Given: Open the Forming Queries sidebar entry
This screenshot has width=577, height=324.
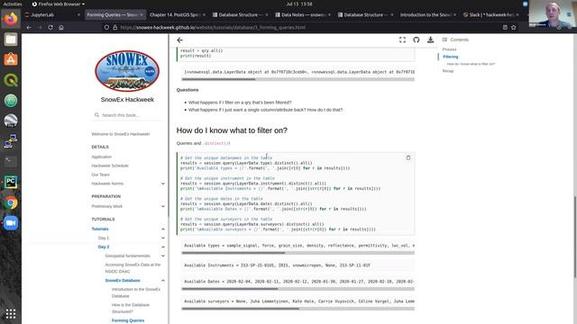Looking at the screenshot, I should [x=128, y=320].
